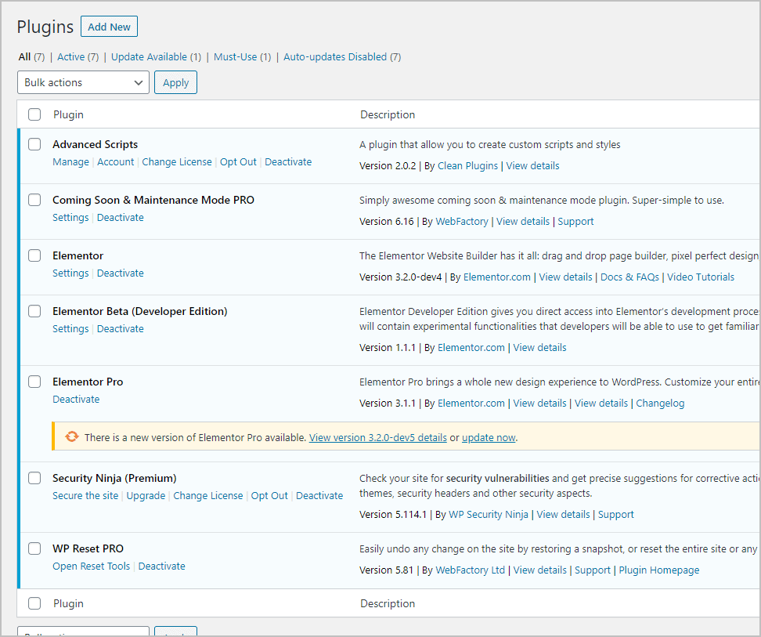Viewport: 761px width, 637px height.
Task: Click the update icon in Elementor Pro notice
Action: pyautogui.click(x=72, y=436)
